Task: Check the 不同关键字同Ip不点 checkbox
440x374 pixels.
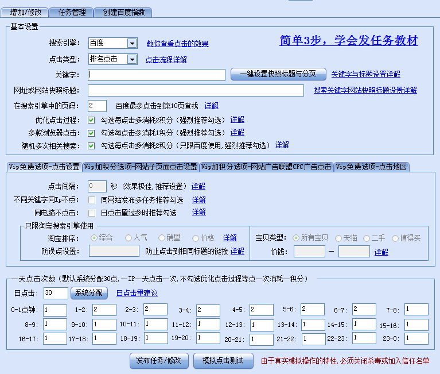Action: 91,200
